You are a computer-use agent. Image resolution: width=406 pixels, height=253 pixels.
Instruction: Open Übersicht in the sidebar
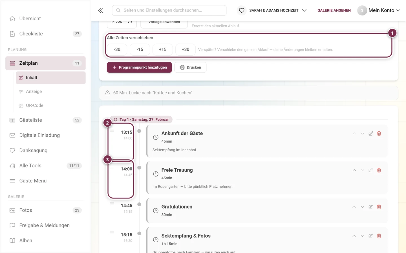pyautogui.click(x=45, y=19)
